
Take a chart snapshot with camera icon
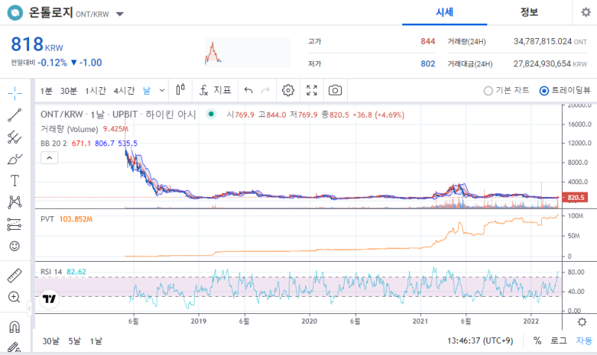[x=335, y=90]
